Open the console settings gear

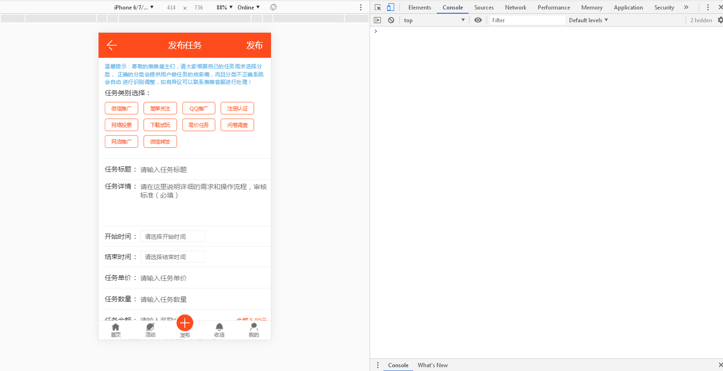[720, 20]
